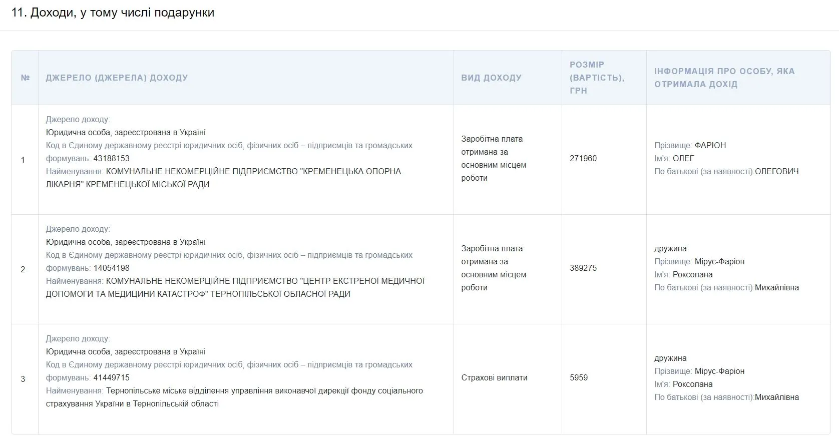This screenshot has height=446, width=839.
Task: Click the income amount 271960
Action: 583,158
